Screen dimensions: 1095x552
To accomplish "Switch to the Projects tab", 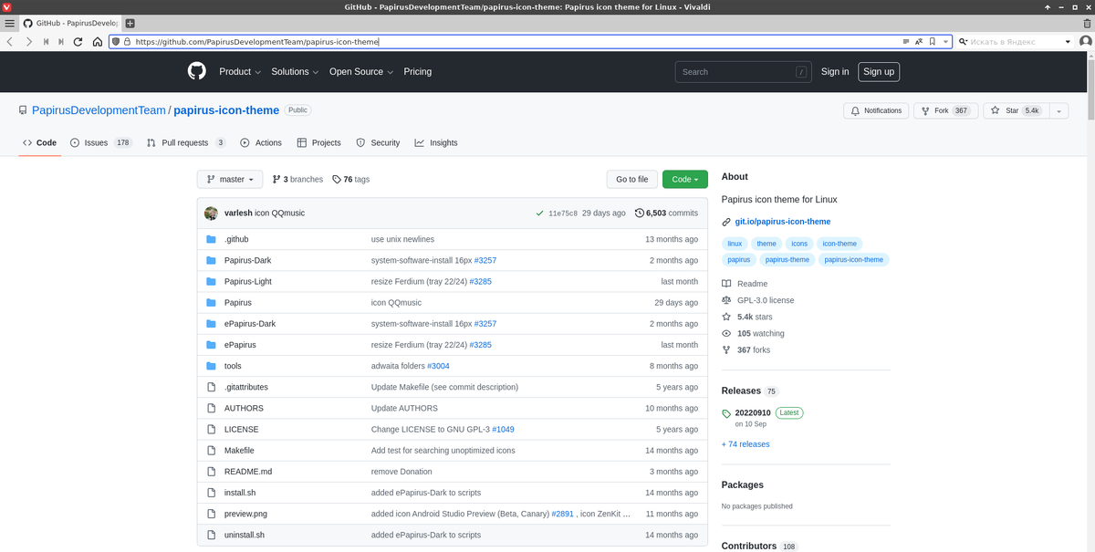I will (319, 142).
